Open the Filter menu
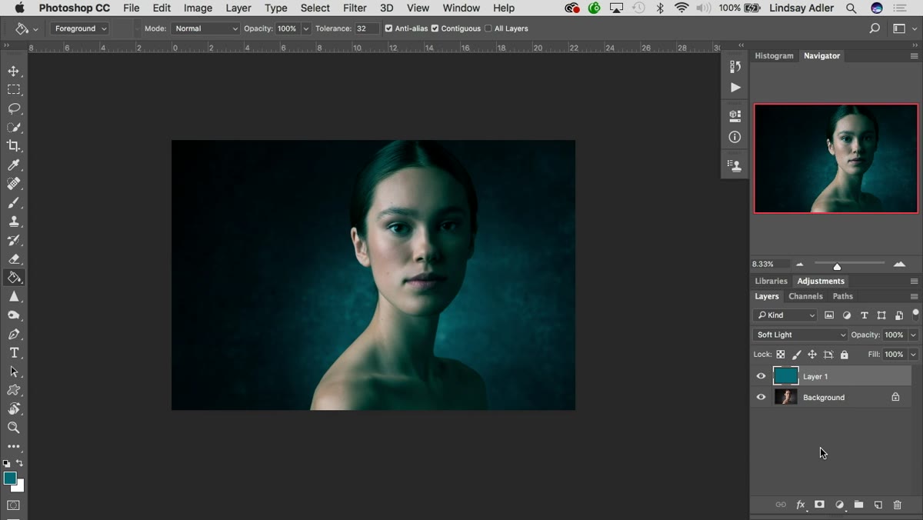 point(355,8)
